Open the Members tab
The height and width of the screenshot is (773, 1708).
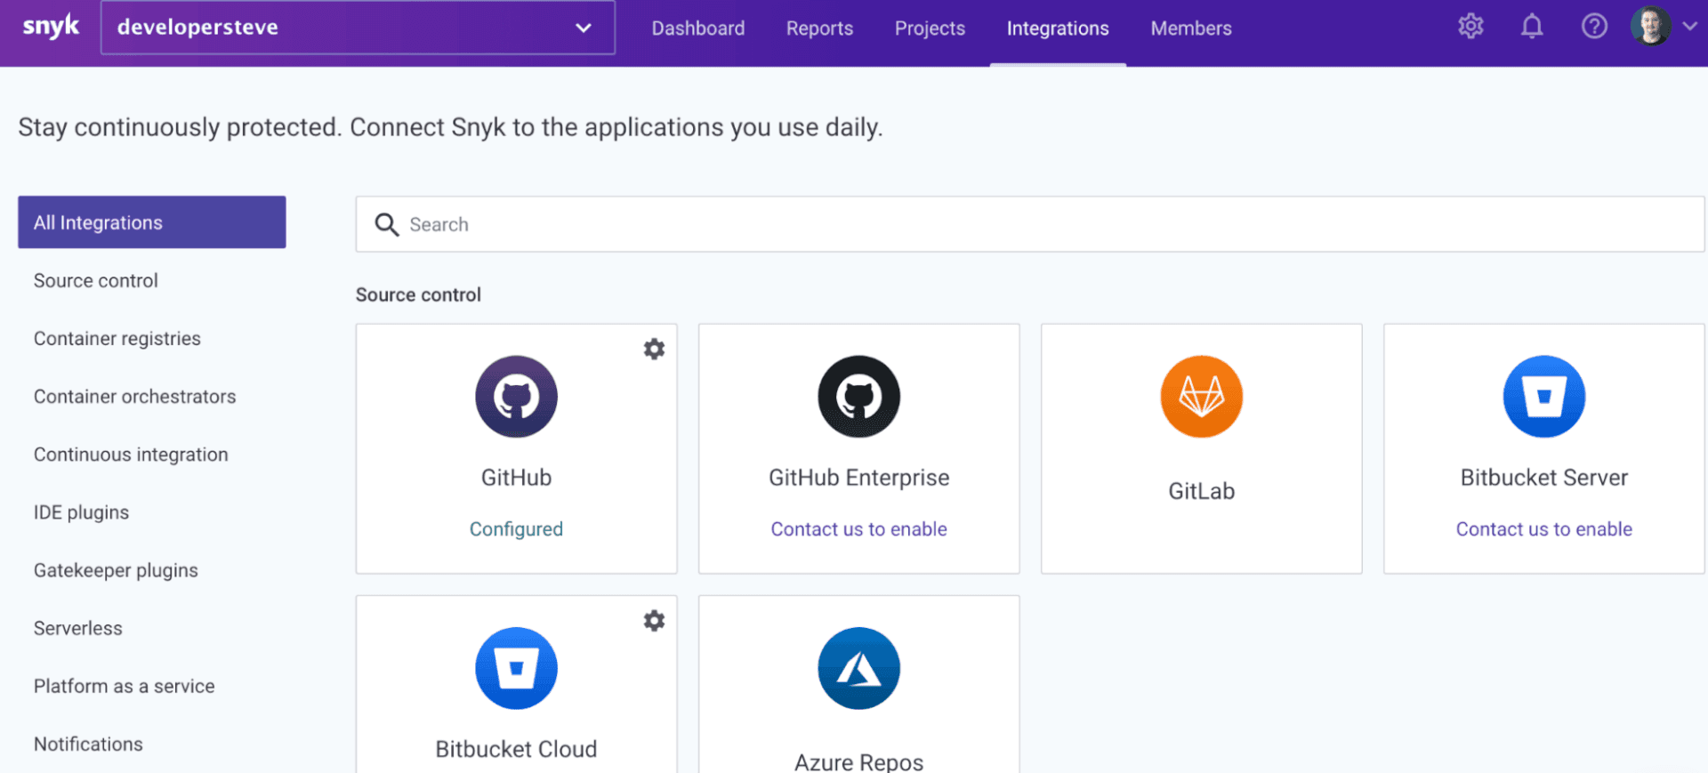(x=1191, y=28)
